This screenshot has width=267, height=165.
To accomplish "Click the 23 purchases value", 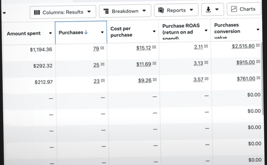I will click(97, 82).
